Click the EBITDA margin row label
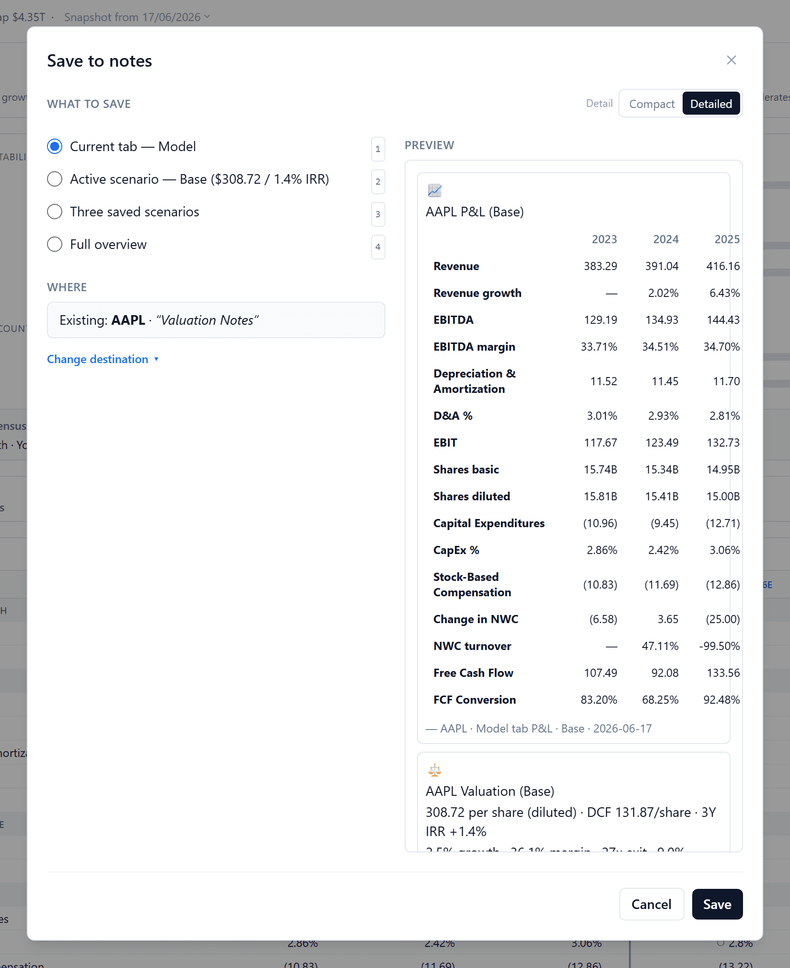The image size is (790, 968). [474, 347]
